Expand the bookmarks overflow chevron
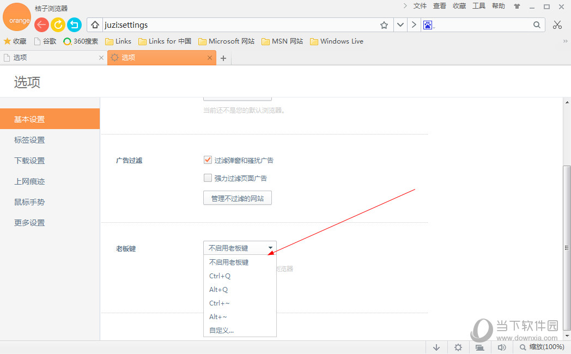 pos(566,41)
